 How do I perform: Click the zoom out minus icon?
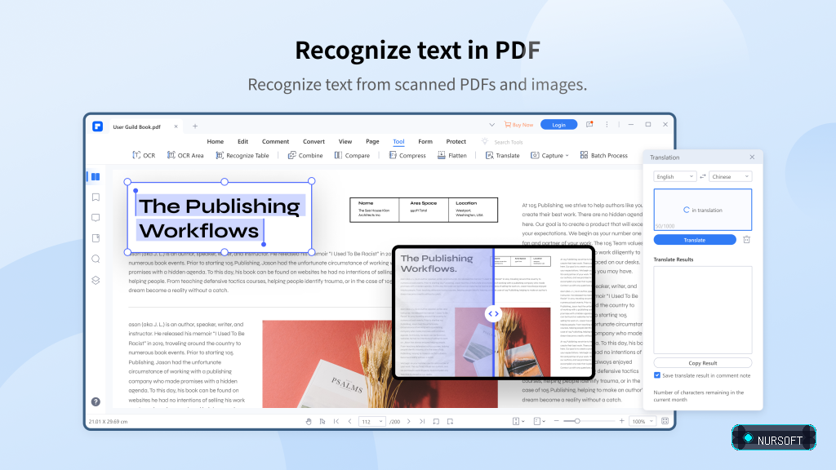tap(556, 421)
